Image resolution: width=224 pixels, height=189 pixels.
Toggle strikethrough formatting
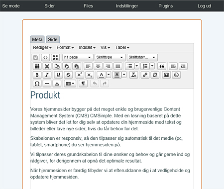pos(68,75)
